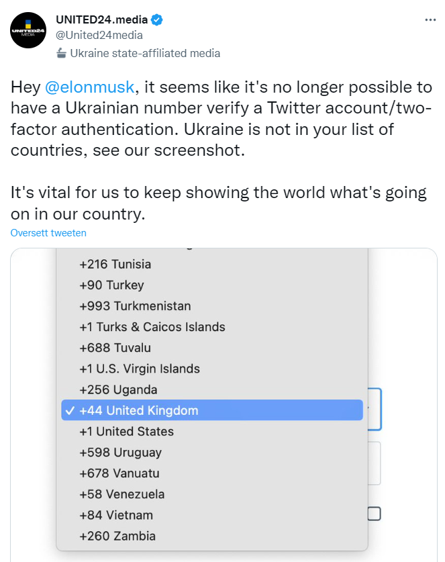
Task: Click the input field behind the dropdown
Action: tap(375, 463)
